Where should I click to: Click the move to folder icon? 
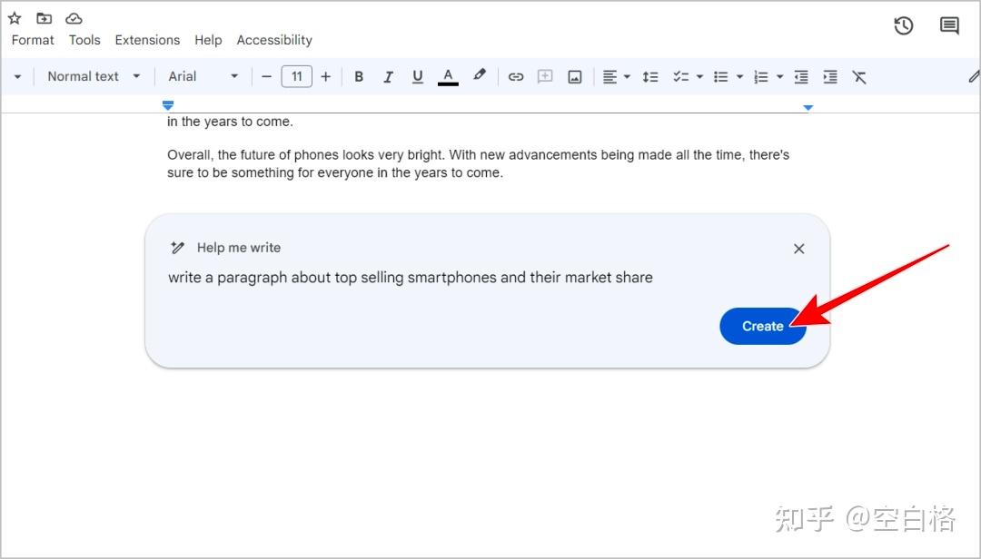click(44, 18)
